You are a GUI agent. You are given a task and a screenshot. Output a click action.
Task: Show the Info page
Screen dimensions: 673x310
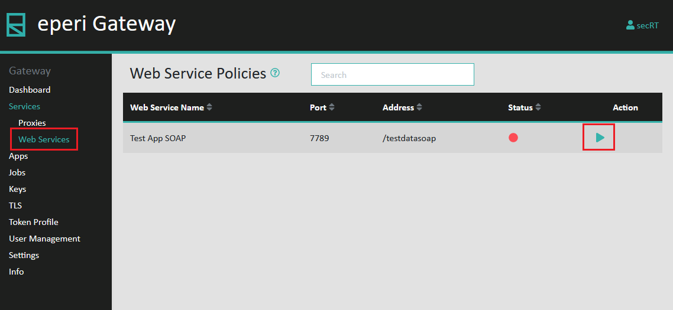click(17, 272)
